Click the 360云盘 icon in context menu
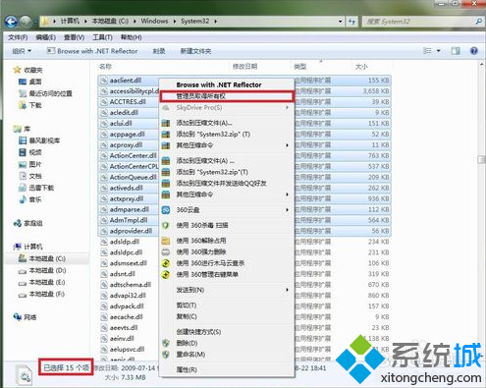This screenshot has height=388, width=486. (166, 209)
